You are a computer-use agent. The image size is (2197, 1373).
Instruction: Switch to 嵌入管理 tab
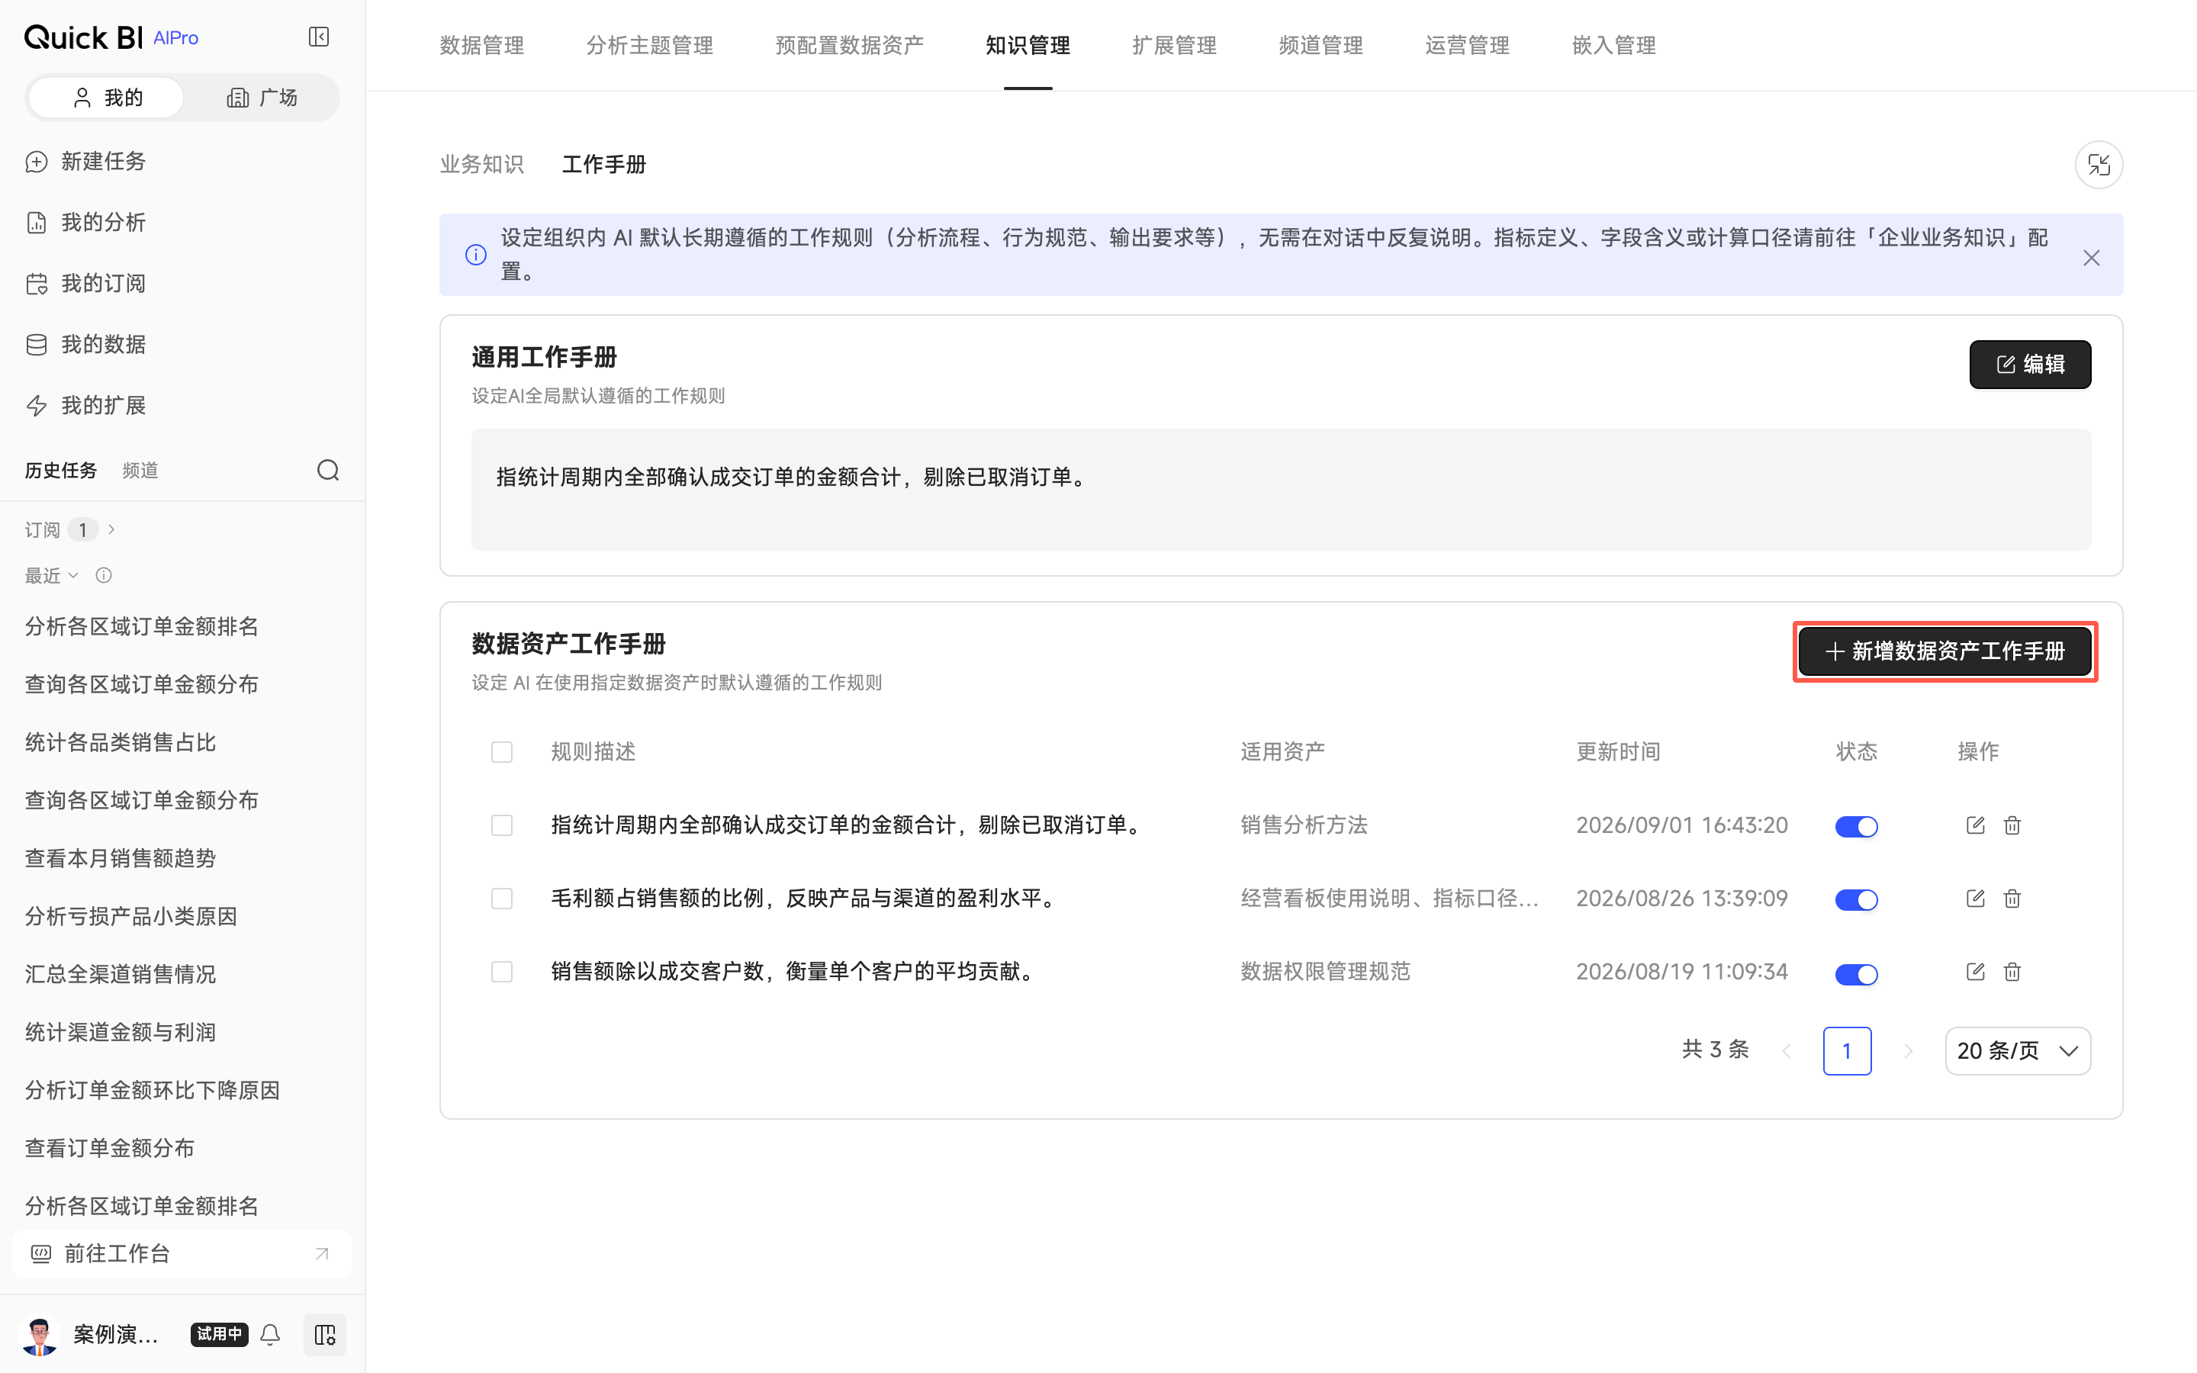pyautogui.click(x=1613, y=46)
